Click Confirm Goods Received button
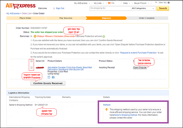The height and width of the screenshot is (128, 183). click(48, 83)
